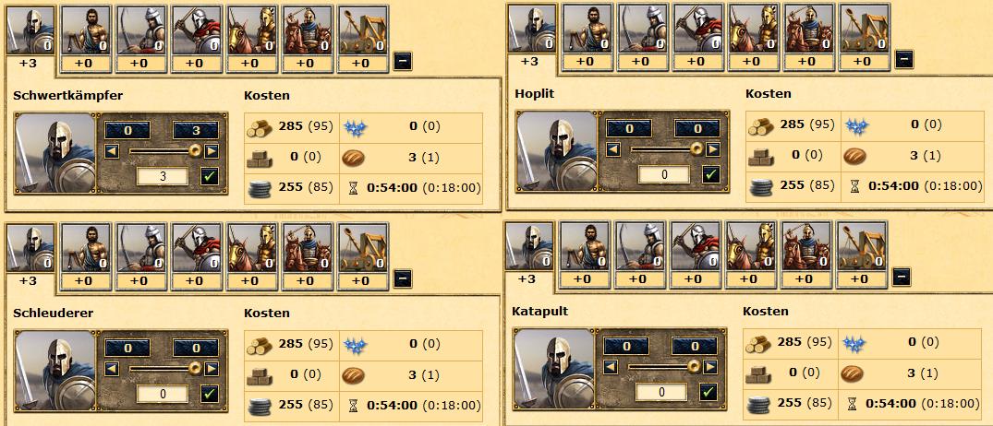993x426 pixels.
Task: Choose the catapult icon in the Schwertkämpfer unit row
Action: (363, 30)
